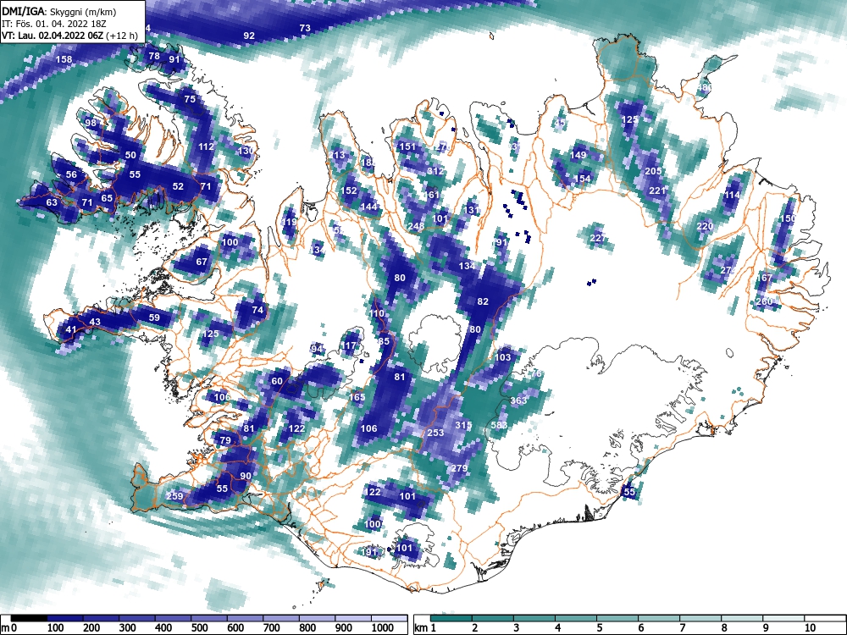Screen dimensions: 847x635
Task: Pick the 3–4 km teal legend swatch
Action: click(x=534, y=617)
